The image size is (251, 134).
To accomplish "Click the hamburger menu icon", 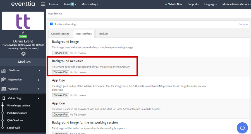I will 43,4.
